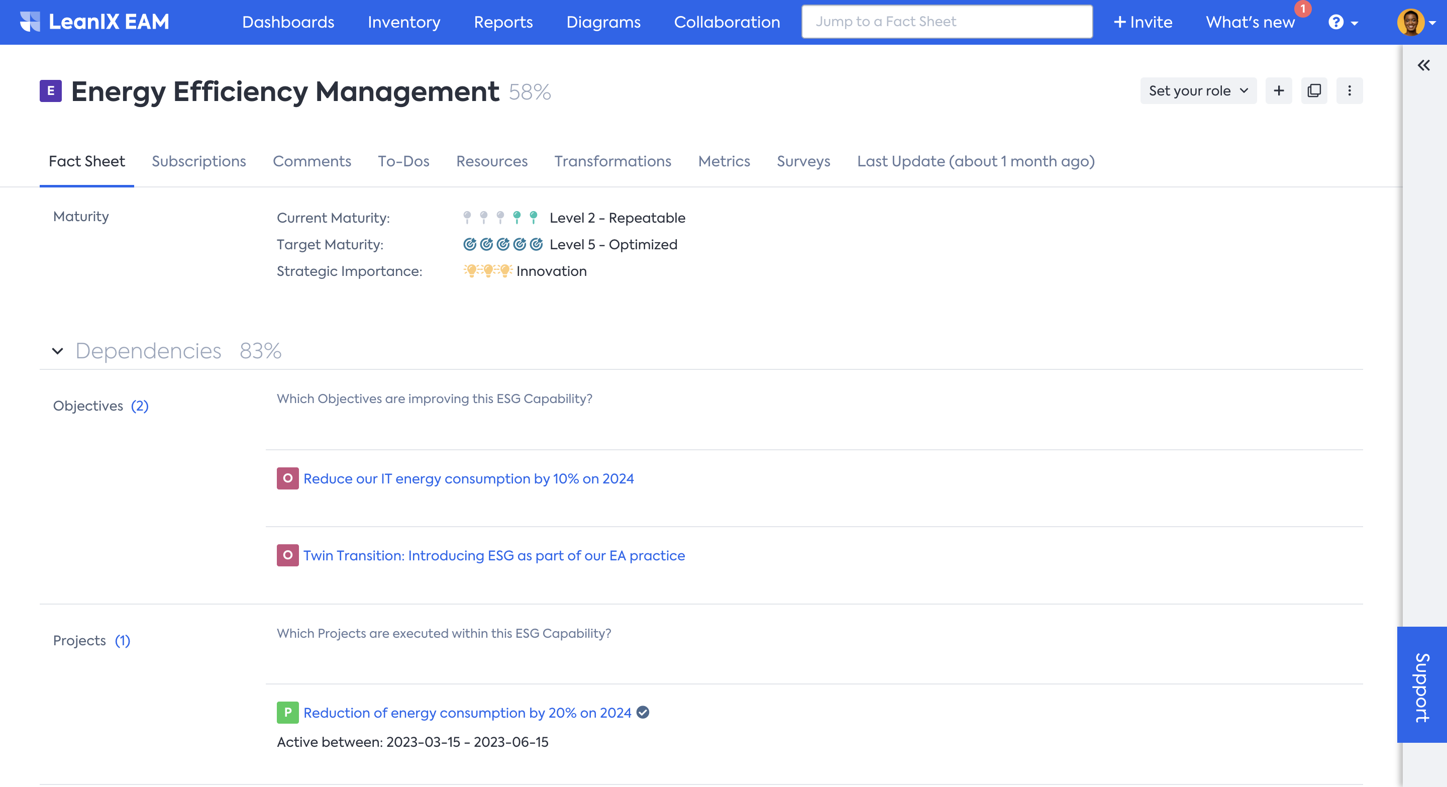Click the plus add button near Set your role
The width and height of the screenshot is (1447, 787).
point(1279,91)
